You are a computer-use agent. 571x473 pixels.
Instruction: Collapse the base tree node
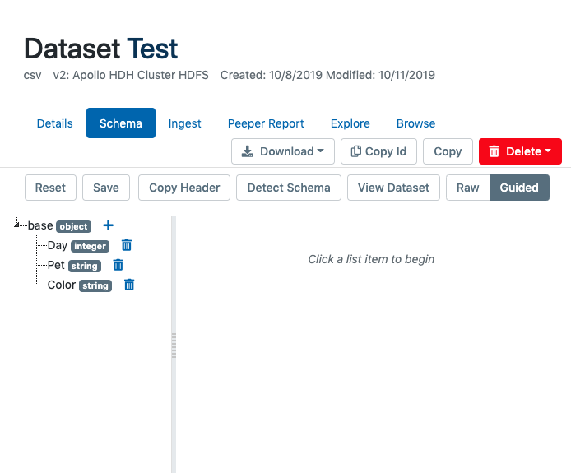pos(16,225)
